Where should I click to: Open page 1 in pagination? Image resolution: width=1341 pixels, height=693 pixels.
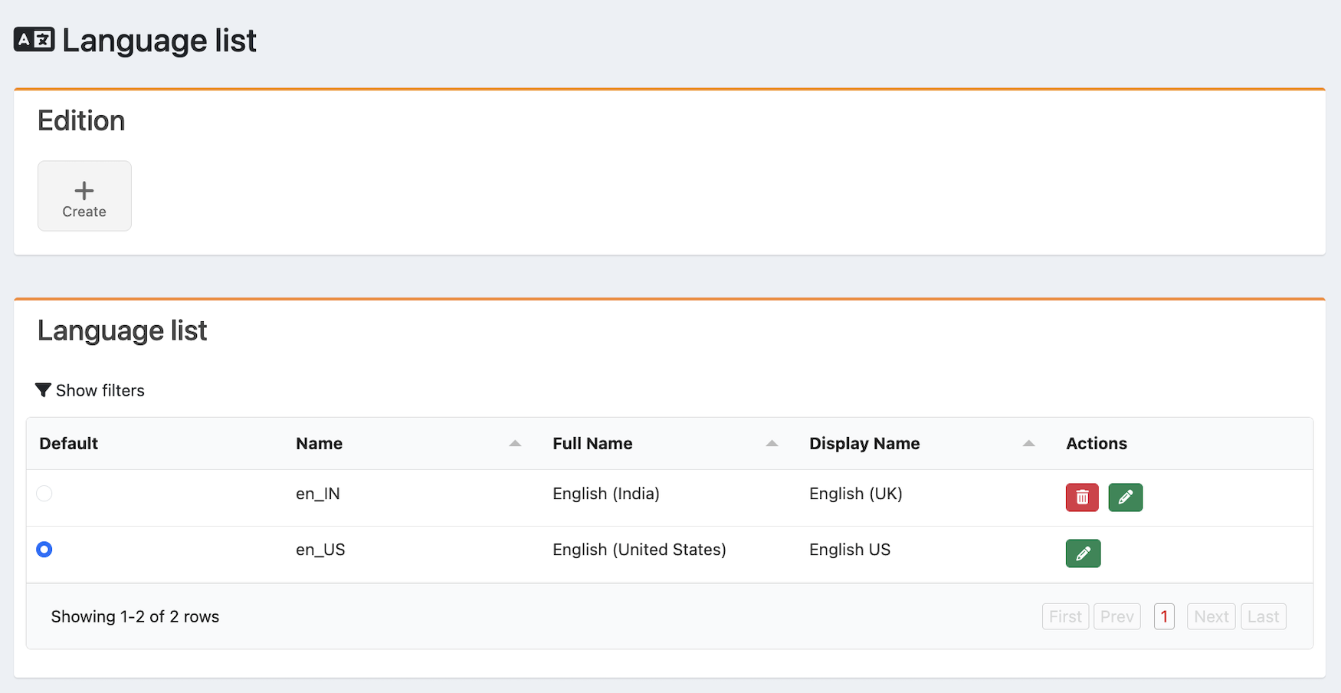tap(1164, 616)
